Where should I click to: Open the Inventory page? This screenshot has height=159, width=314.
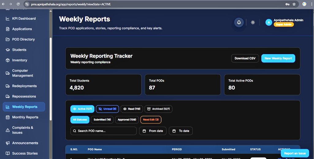pos(24,60)
